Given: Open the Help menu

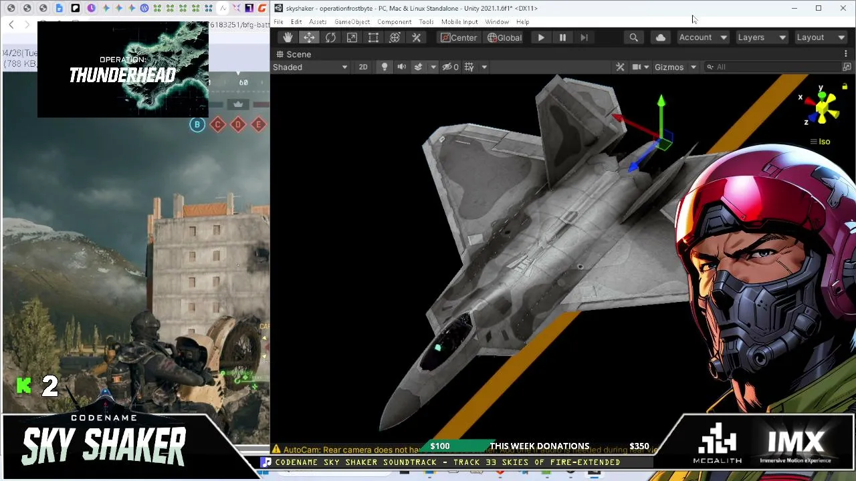Looking at the screenshot, I should [522, 22].
